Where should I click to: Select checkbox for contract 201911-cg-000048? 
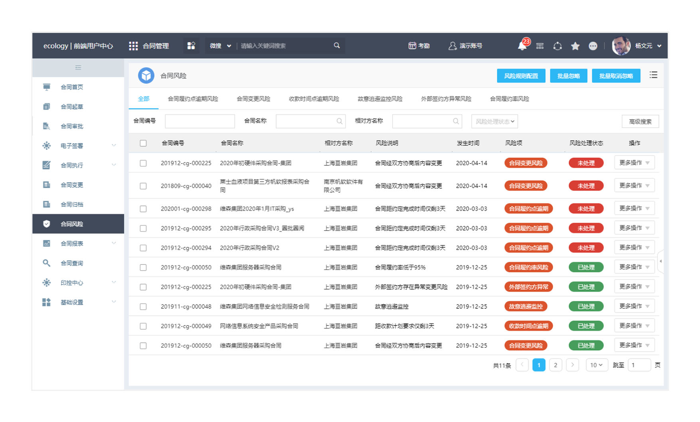click(x=143, y=306)
